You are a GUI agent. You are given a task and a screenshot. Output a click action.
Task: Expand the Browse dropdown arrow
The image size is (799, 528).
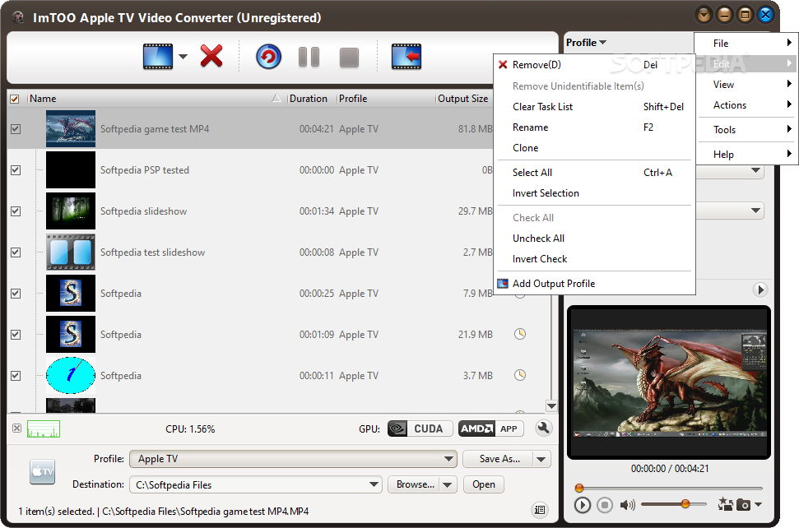[x=448, y=484]
